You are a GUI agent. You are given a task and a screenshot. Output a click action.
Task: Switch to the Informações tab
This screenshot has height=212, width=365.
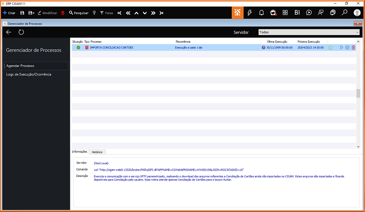79,152
